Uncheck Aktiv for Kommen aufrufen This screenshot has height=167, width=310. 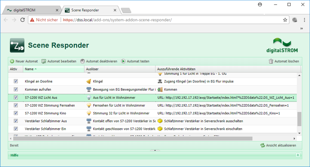click(16, 90)
